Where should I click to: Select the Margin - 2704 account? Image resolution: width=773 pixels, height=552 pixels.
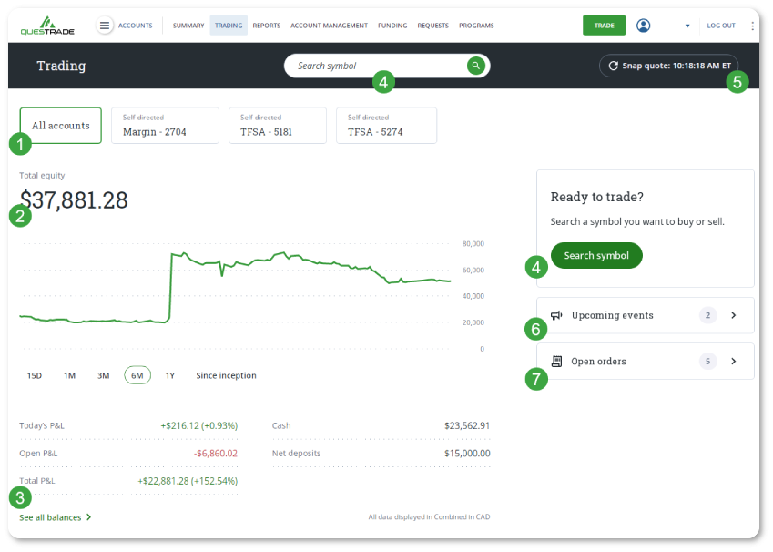pyautogui.click(x=165, y=125)
